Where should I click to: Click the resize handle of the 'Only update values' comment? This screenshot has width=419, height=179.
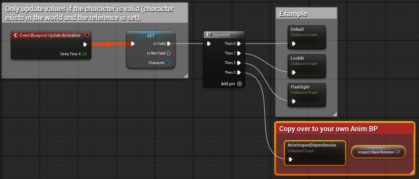pos(186,76)
